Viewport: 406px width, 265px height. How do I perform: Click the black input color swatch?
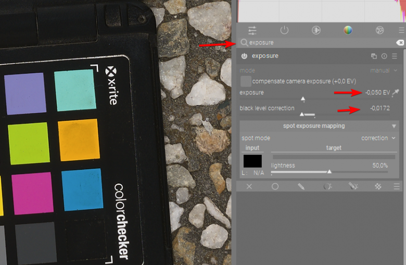pyautogui.click(x=252, y=161)
